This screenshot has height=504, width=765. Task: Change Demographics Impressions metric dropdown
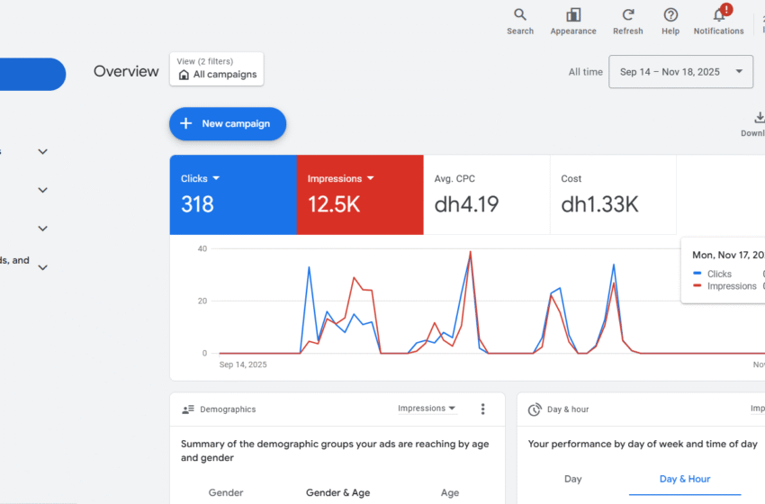click(x=427, y=409)
